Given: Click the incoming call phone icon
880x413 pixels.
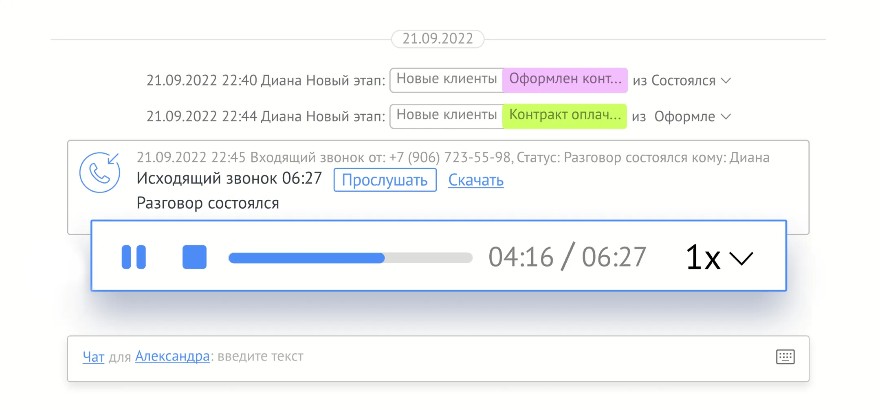Looking at the screenshot, I should (99, 172).
